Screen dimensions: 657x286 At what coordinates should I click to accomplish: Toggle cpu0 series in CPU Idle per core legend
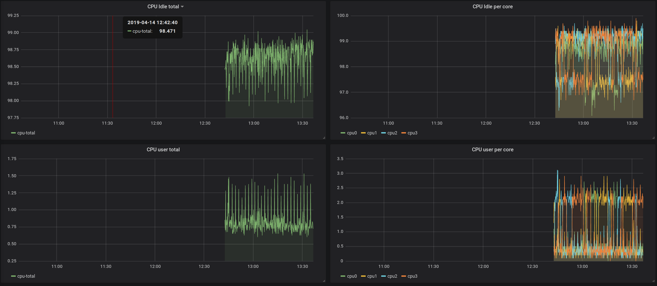coord(352,133)
